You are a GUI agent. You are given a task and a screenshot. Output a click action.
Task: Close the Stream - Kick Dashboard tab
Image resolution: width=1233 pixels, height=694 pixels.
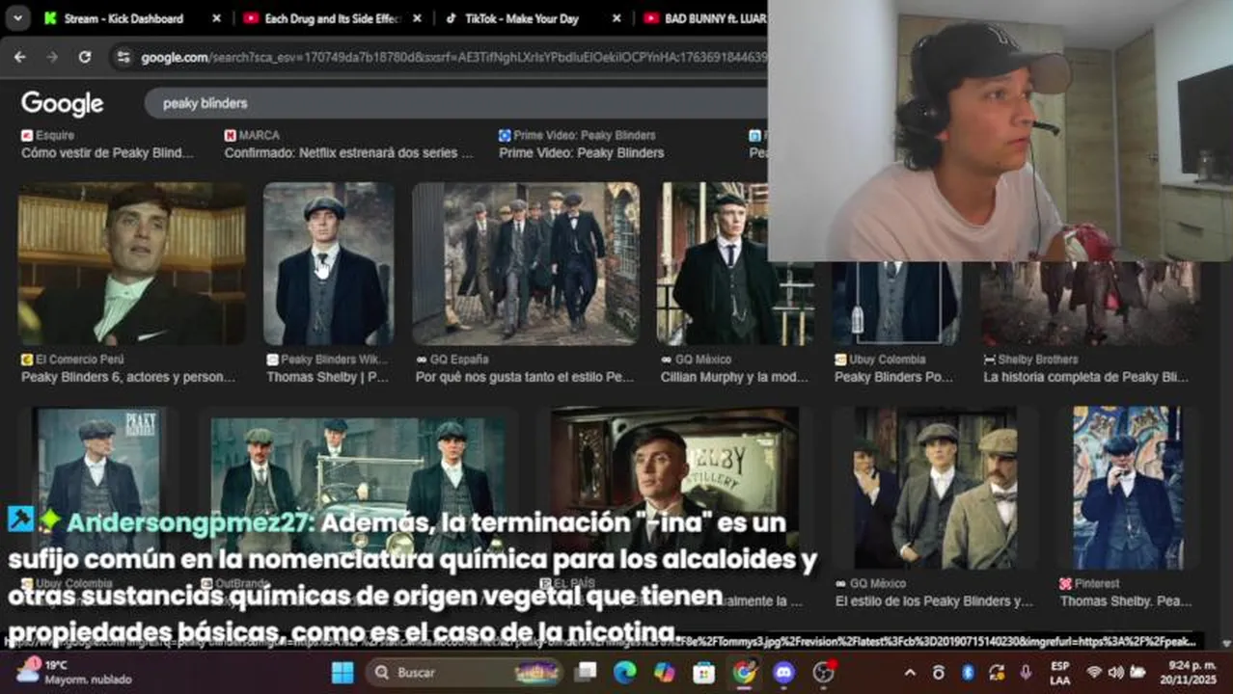tap(216, 18)
